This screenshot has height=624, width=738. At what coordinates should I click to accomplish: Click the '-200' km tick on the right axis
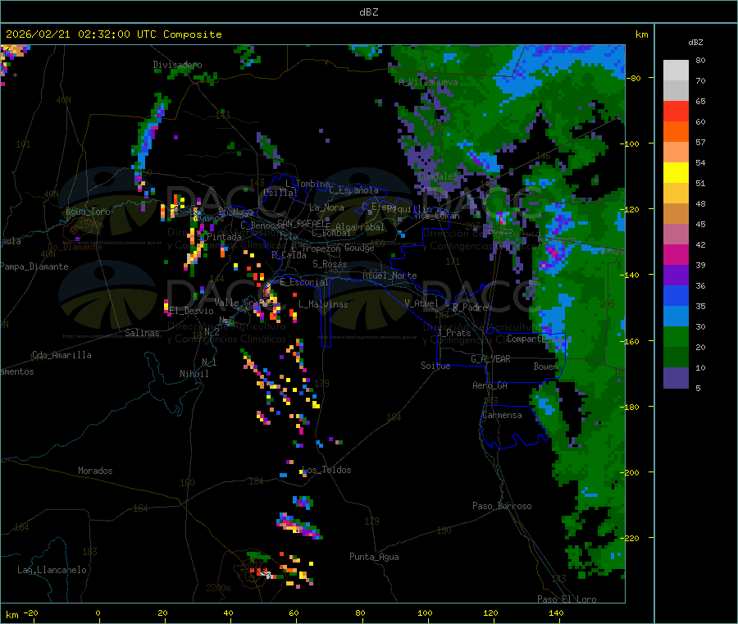629,472
